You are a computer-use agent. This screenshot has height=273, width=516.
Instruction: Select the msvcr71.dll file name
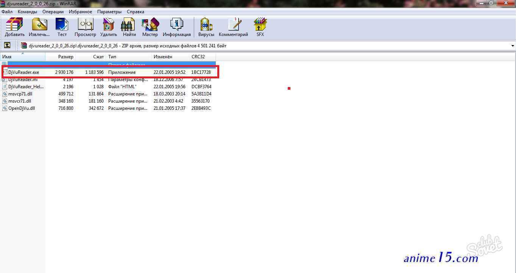[20, 101]
